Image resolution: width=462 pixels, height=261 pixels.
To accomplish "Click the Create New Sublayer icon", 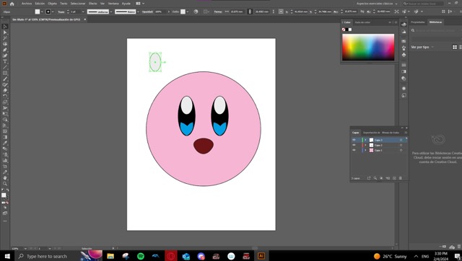I will tap(388, 178).
